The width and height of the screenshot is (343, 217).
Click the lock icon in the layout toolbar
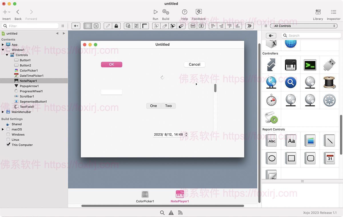click(x=116, y=25)
